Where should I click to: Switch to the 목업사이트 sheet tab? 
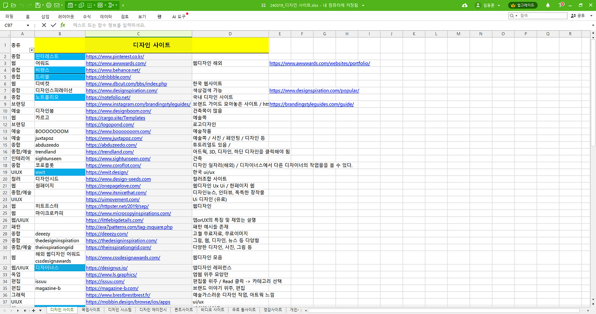point(91,310)
